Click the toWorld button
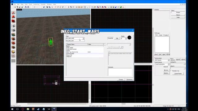 point(178,59)
